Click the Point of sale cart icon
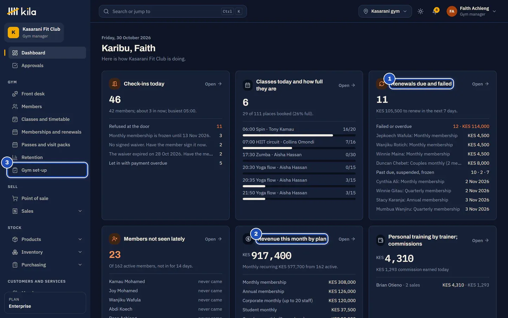Image resolution: width=508 pixels, height=318 pixels. [x=15, y=198]
